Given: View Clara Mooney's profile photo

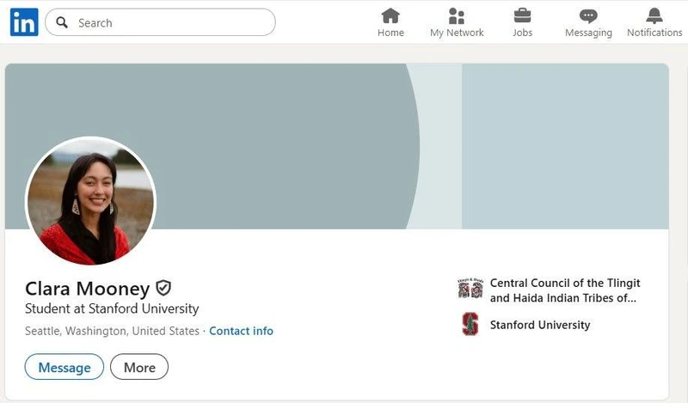Looking at the screenshot, I should (x=90, y=202).
